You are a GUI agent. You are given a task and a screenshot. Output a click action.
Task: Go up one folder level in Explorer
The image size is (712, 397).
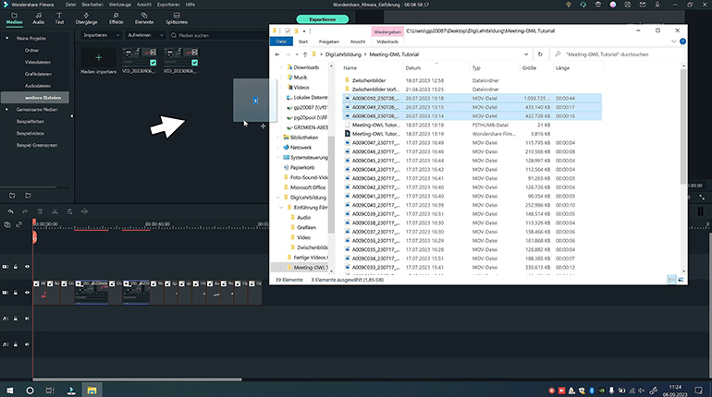click(305, 54)
